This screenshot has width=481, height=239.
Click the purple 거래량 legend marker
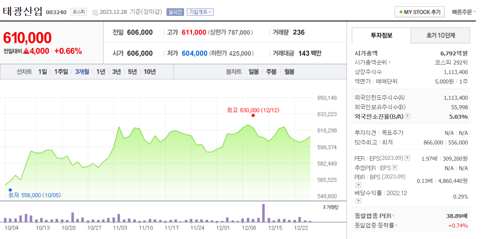[324, 207]
